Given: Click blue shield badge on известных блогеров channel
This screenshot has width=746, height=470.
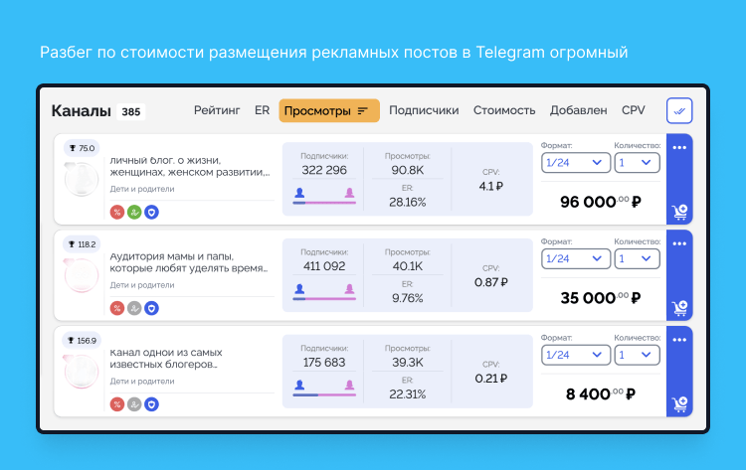Looking at the screenshot, I should click(151, 404).
